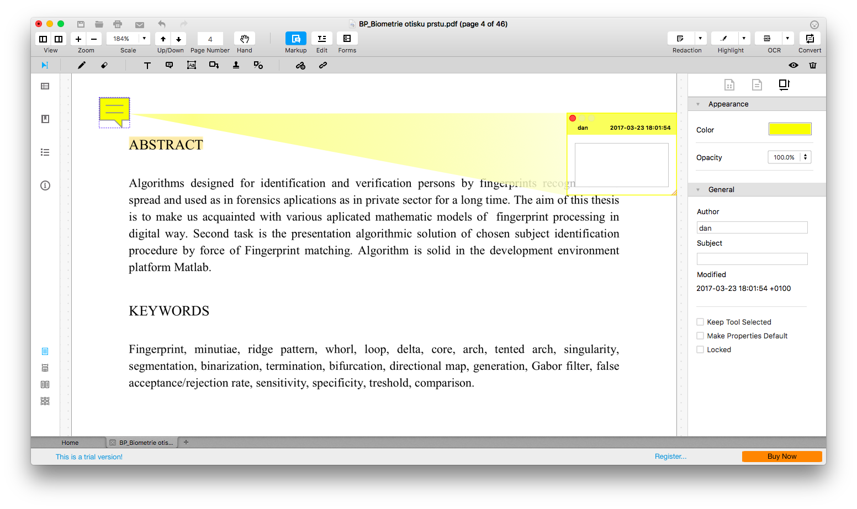Open the outline list panel in sidebar
The image size is (857, 509).
[45, 152]
